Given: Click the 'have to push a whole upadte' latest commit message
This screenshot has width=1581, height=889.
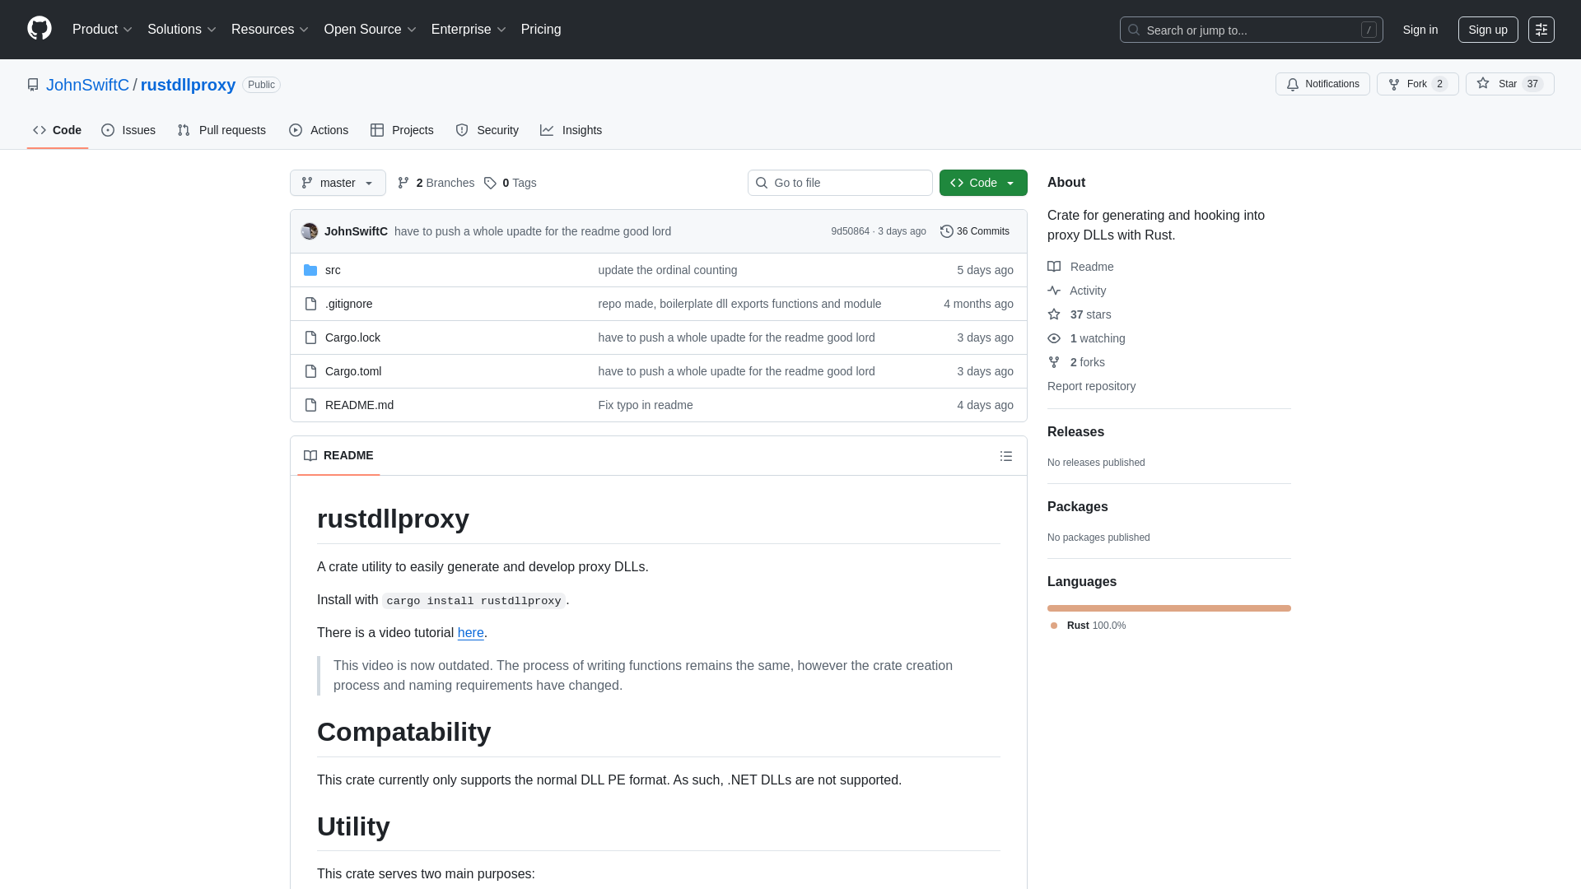Looking at the screenshot, I should point(533,231).
